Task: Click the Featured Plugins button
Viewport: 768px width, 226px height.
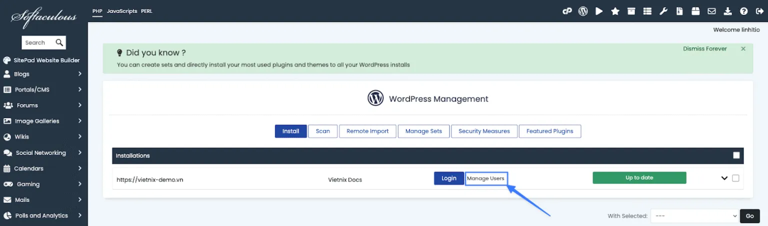Action: pos(549,131)
